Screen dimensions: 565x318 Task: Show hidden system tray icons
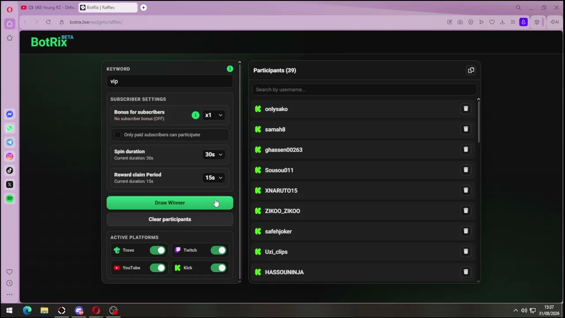click(515, 310)
